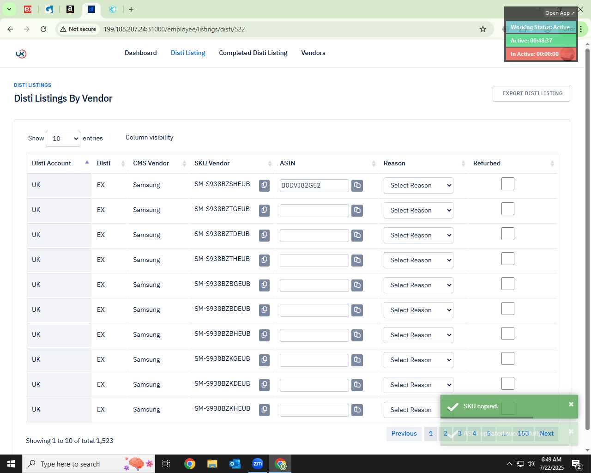The width and height of the screenshot is (591, 473).
Task: Open Select Reason dropdown for SM-S938BZTHEUB
Action: click(418, 260)
